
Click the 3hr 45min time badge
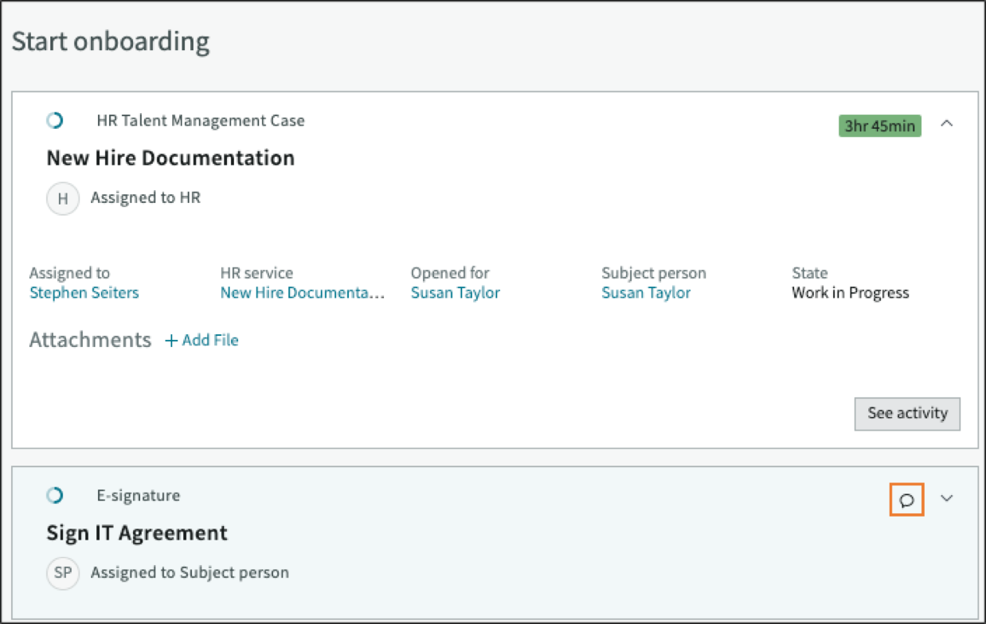coord(880,126)
